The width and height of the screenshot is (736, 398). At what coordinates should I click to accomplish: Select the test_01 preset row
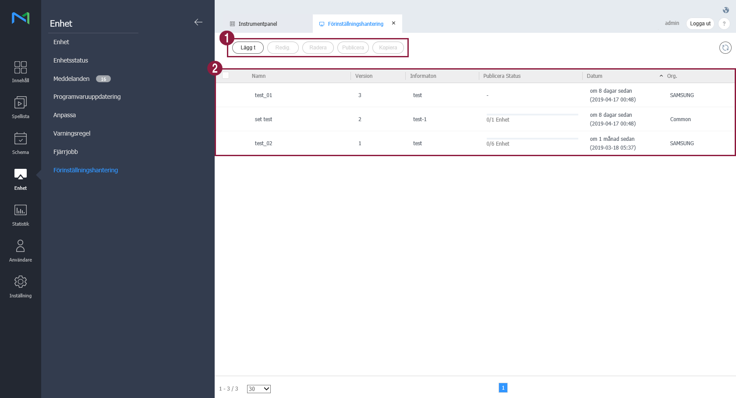pyautogui.click(x=263, y=95)
